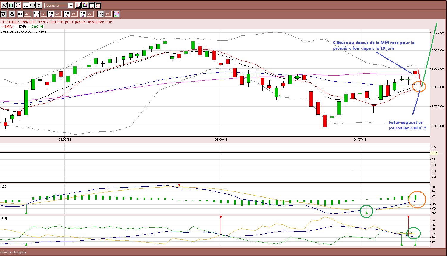Click the 4 000,00 price axis label
Viewport: 447px width, 256px height.
(x=437, y=51)
